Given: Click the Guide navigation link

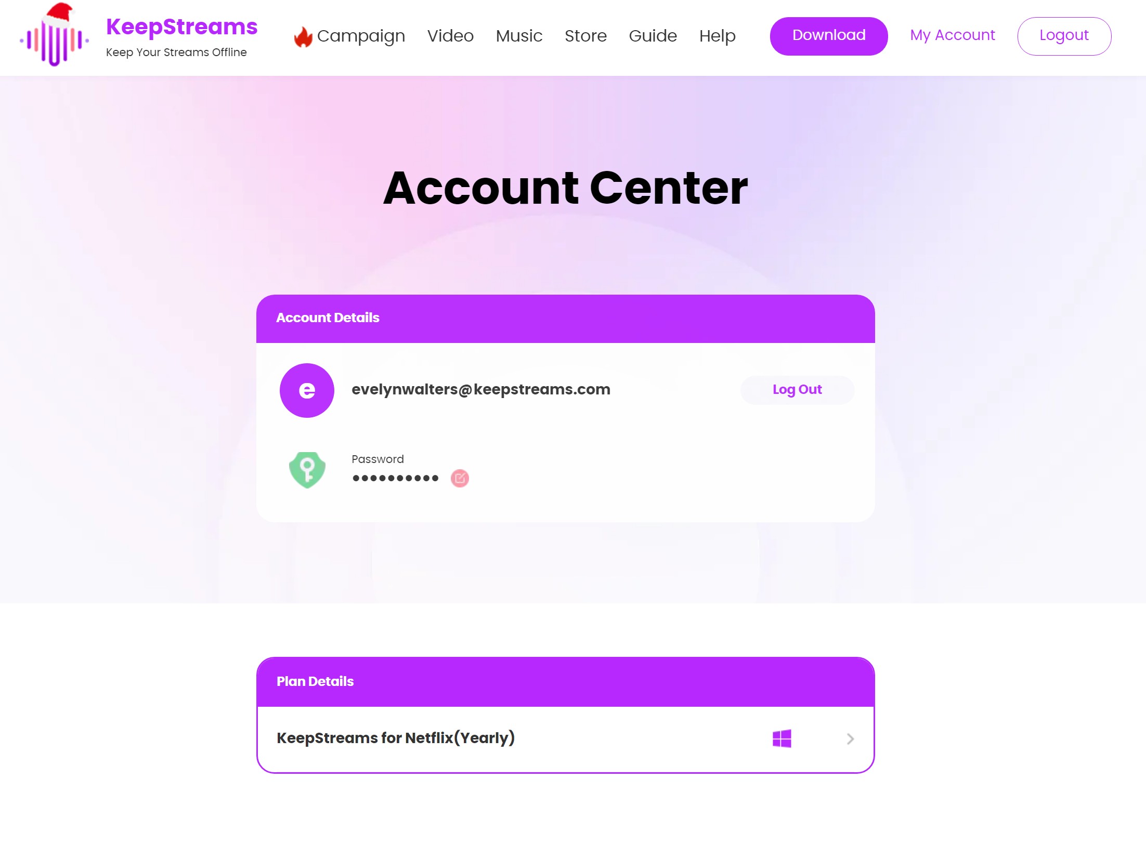Looking at the screenshot, I should pos(653,36).
